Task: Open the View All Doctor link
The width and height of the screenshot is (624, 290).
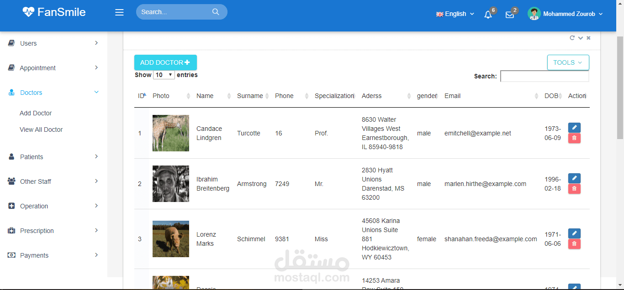Action: coord(41,129)
